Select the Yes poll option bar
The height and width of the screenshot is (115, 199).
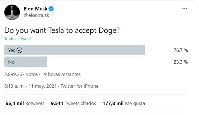click(x=75, y=50)
